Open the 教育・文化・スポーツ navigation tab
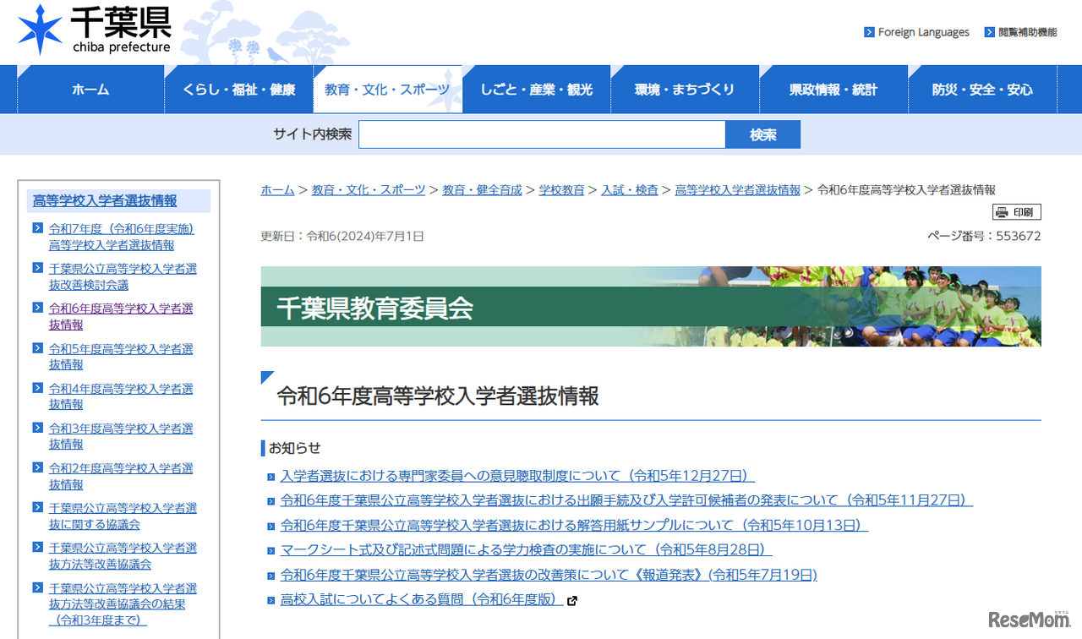Viewport: 1082px width, 639px height. click(x=387, y=89)
